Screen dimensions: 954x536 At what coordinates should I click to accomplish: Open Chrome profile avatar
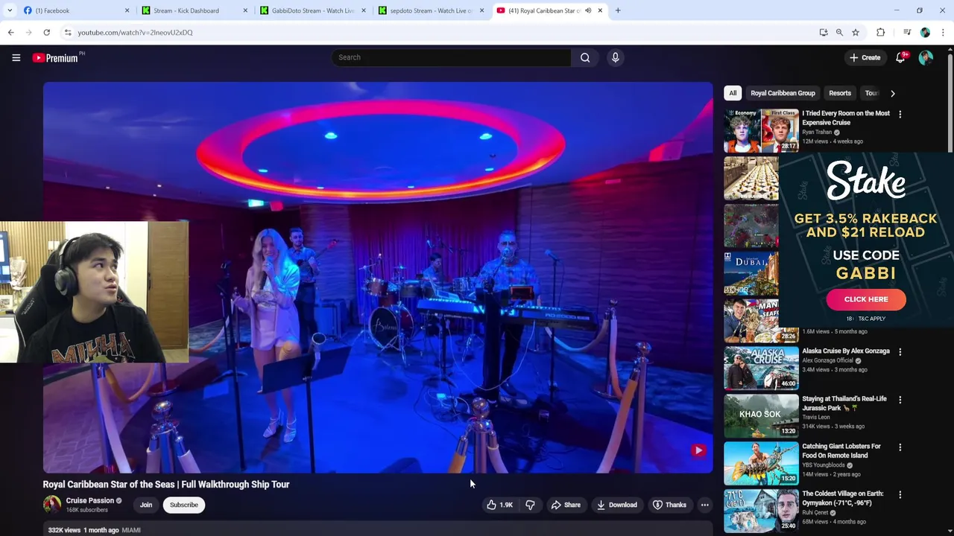(925, 32)
